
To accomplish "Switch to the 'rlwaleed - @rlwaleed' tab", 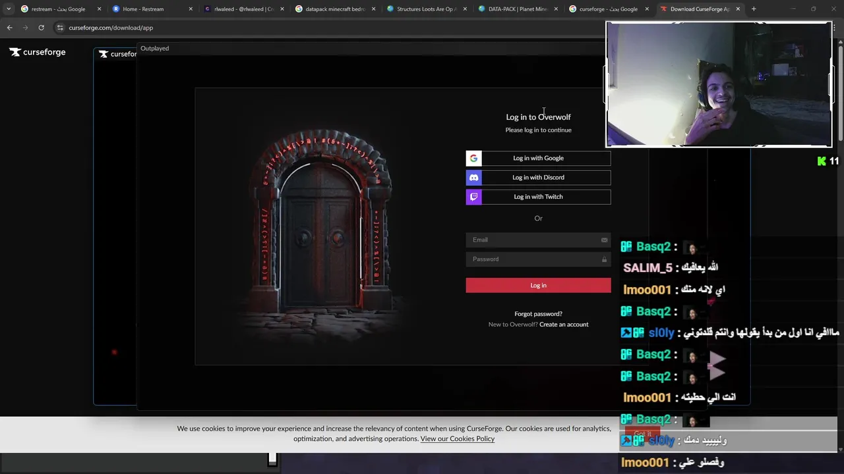I will [x=243, y=9].
